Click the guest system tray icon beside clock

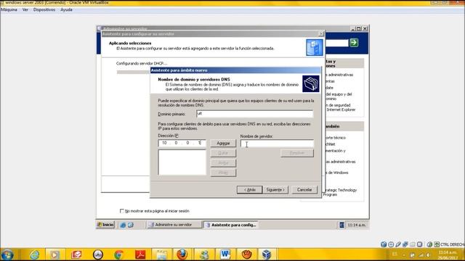(341, 225)
